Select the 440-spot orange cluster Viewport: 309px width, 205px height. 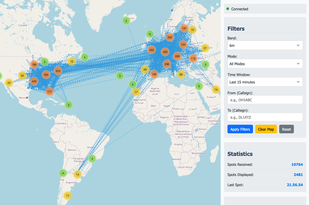click(x=34, y=81)
